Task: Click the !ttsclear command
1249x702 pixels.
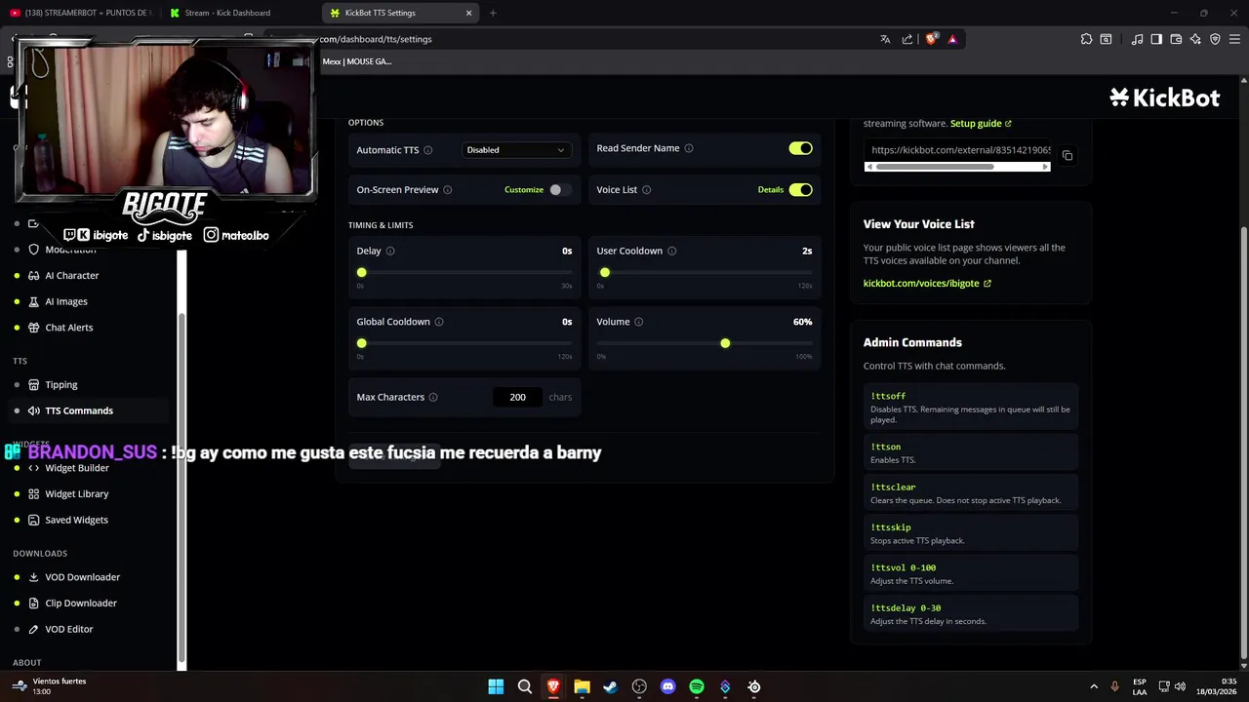Action: (x=970, y=493)
